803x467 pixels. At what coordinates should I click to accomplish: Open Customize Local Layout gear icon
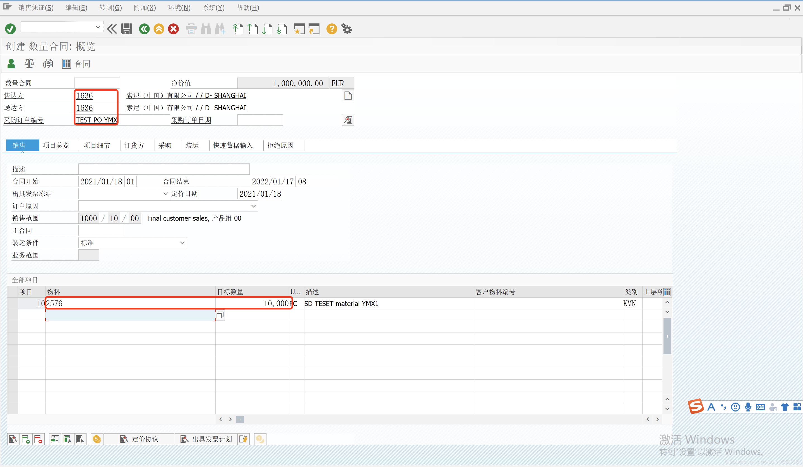pos(346,29)
